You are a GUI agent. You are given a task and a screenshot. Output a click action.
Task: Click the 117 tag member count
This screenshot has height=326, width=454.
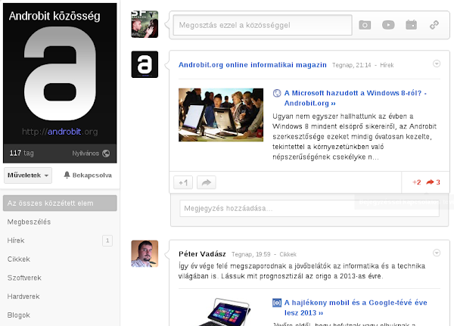click(22, 153)
